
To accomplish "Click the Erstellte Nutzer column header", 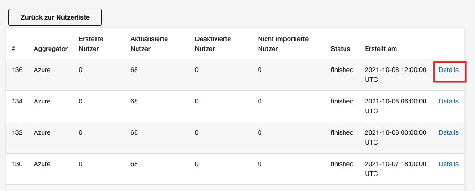I will coord(91,44).
